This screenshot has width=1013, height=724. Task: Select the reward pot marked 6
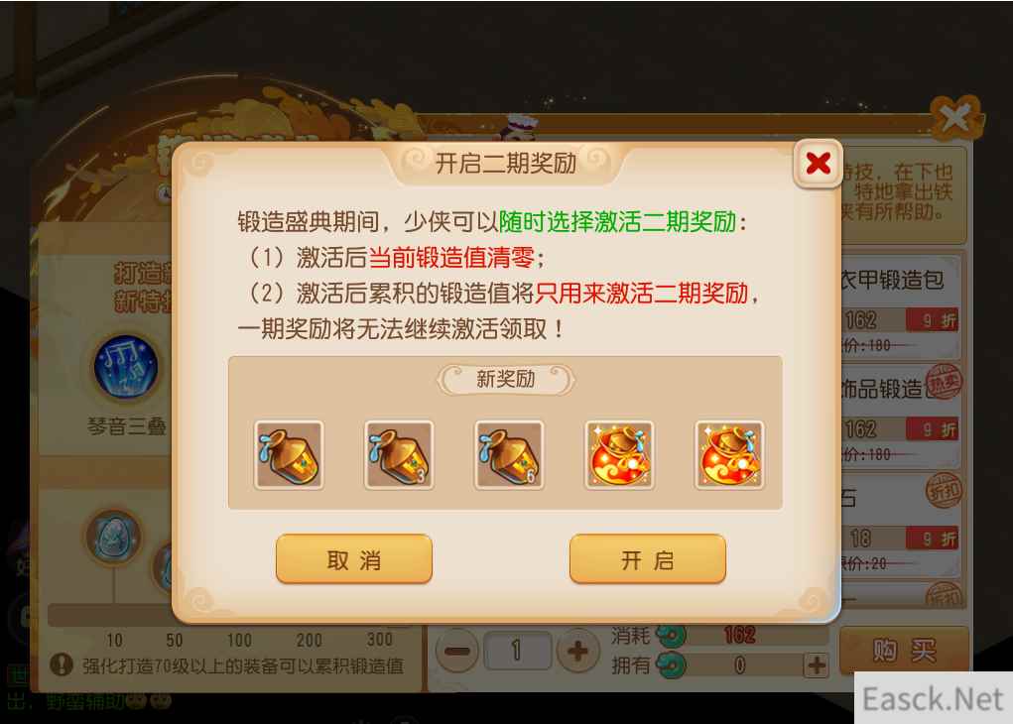[509, 454]
